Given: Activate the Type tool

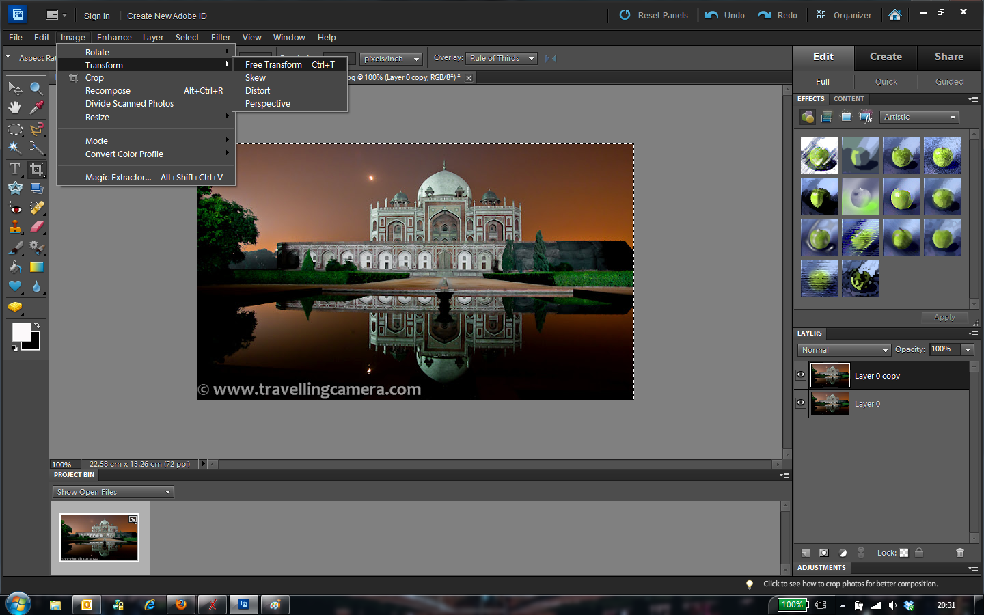Looking at the screenshot, I should (x=14, y=168).
